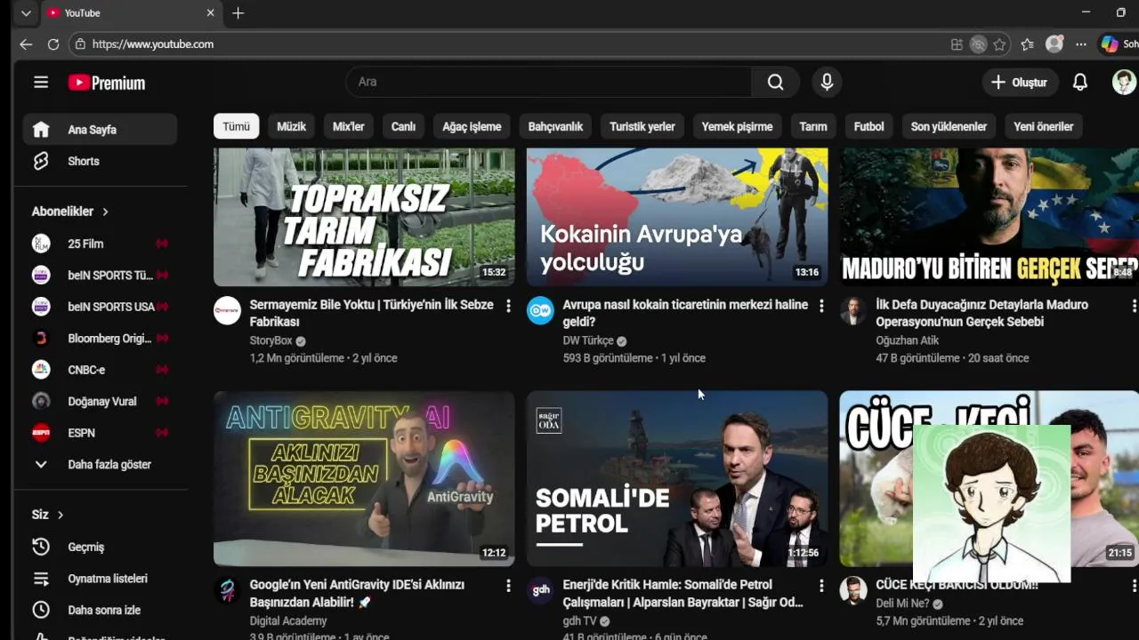Select the Tümü filter chip
This screenshot has height=640, width=1139.
click(x=236, y=126)
